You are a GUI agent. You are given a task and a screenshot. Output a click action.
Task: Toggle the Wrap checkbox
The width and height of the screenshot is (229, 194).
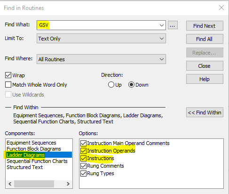pyautogui.click(x=8, y=75)
